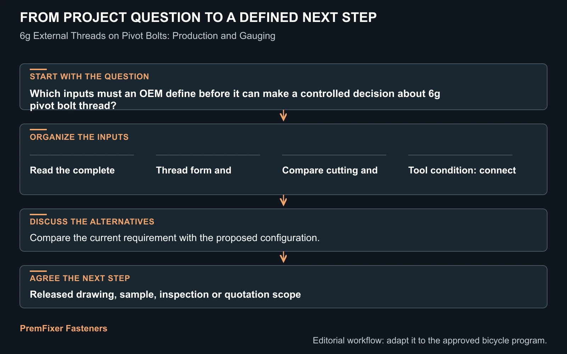Click the Discuss The Alternatives label
The height and width of the screenshot is (354, 567).
coord(92,222)
